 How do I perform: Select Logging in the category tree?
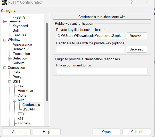click(x=19, y=16)
